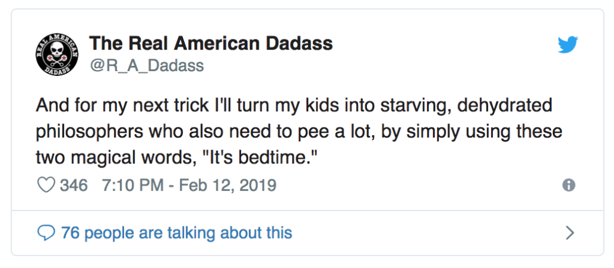Open "76 people are talking about this" link
The width and height of the screenshot is (614, 268).
[177, 233]
